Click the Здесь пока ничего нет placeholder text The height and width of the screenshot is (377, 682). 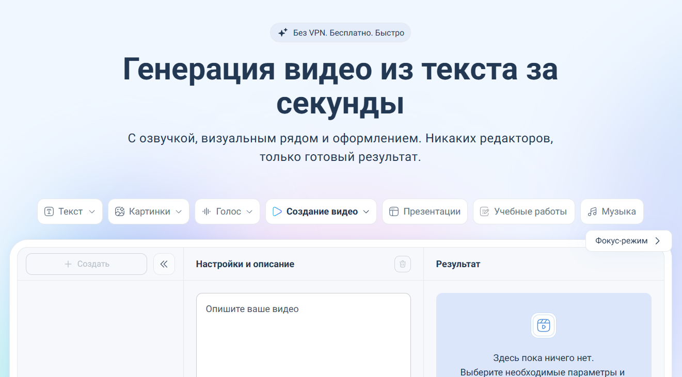[x=543, y=357]
